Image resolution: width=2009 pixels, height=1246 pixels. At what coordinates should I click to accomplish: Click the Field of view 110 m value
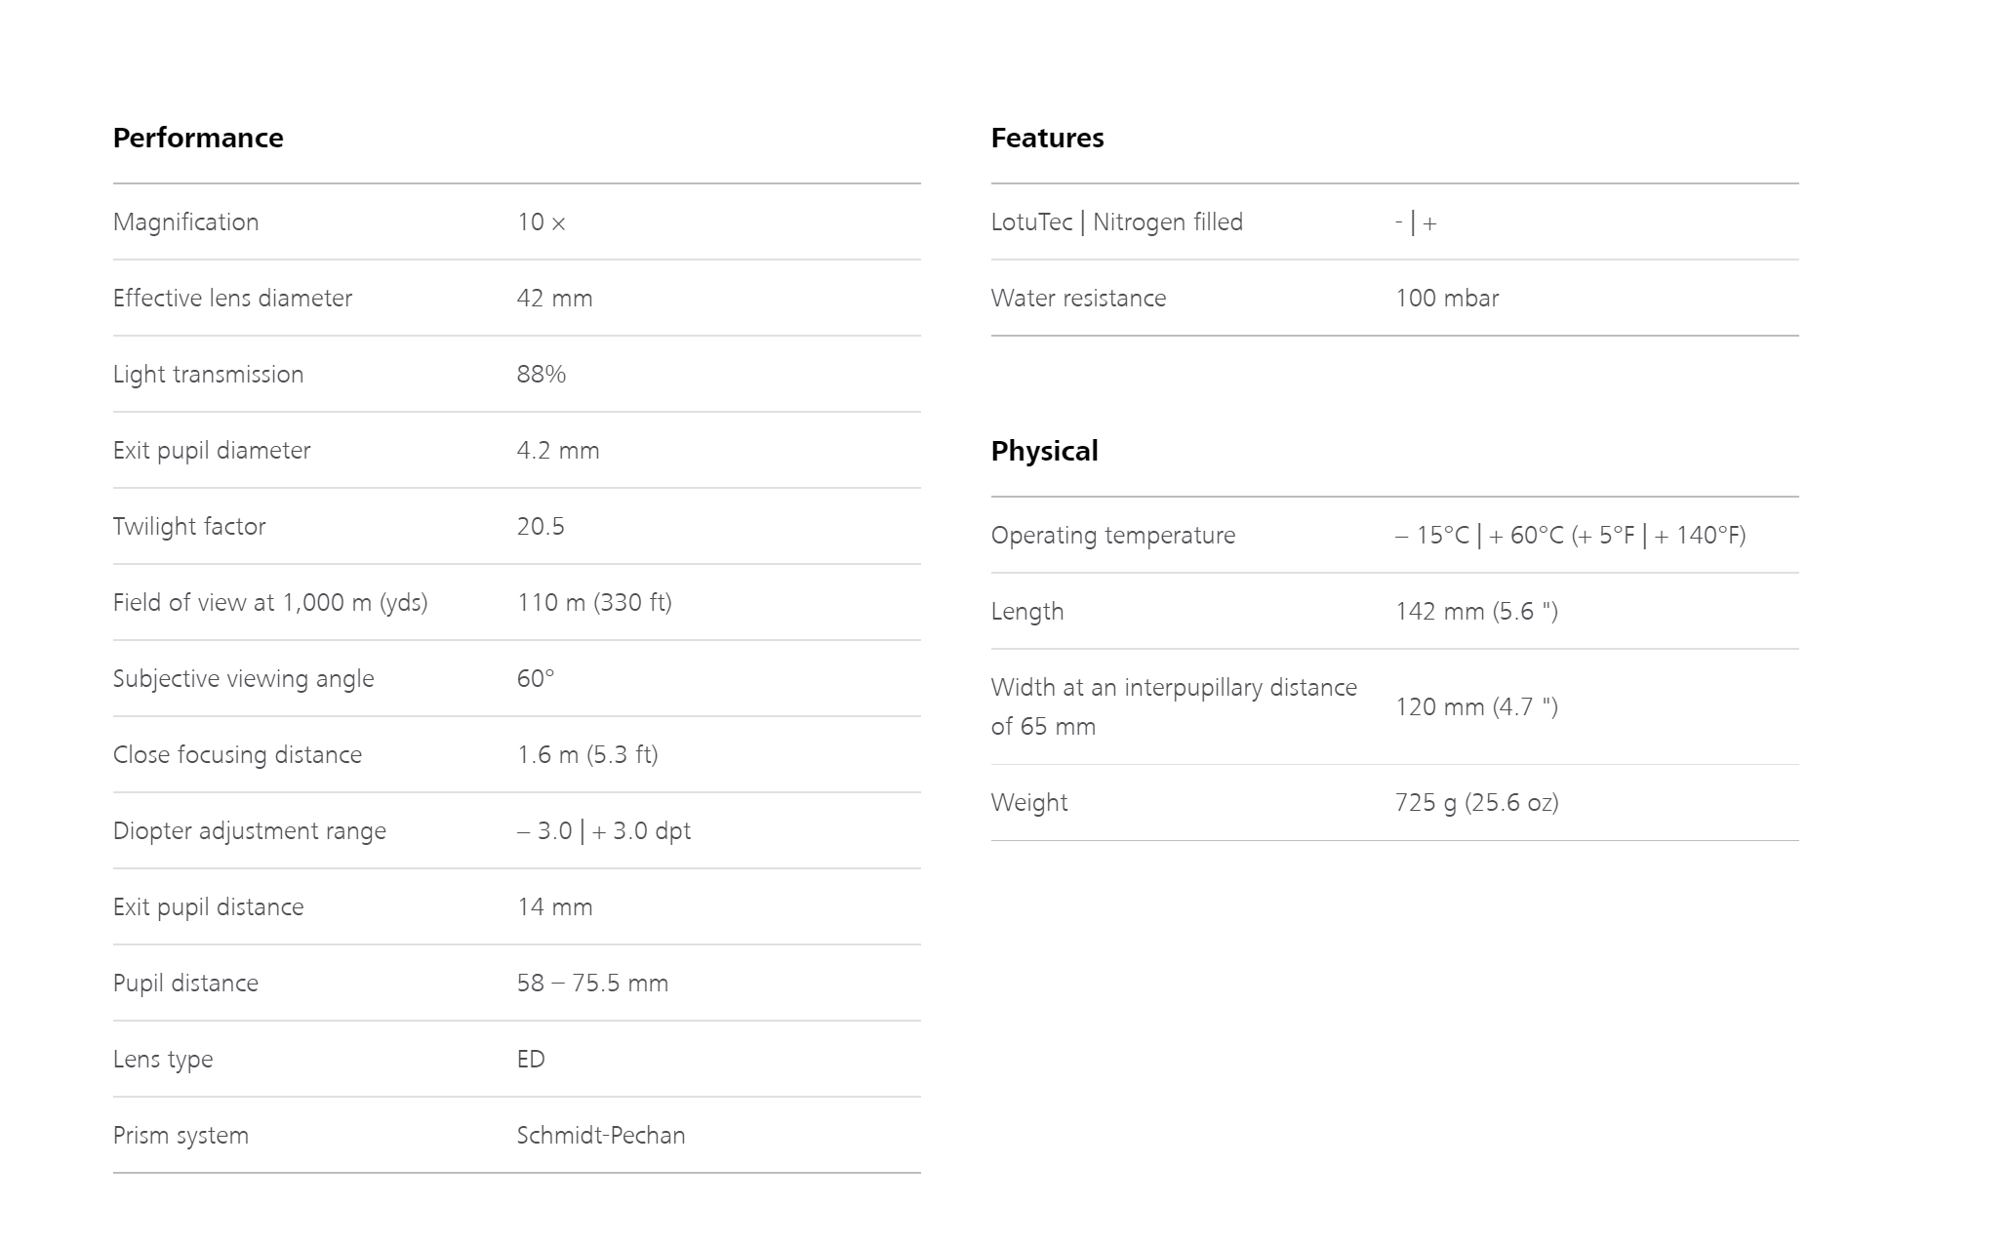tap(594, 603)
